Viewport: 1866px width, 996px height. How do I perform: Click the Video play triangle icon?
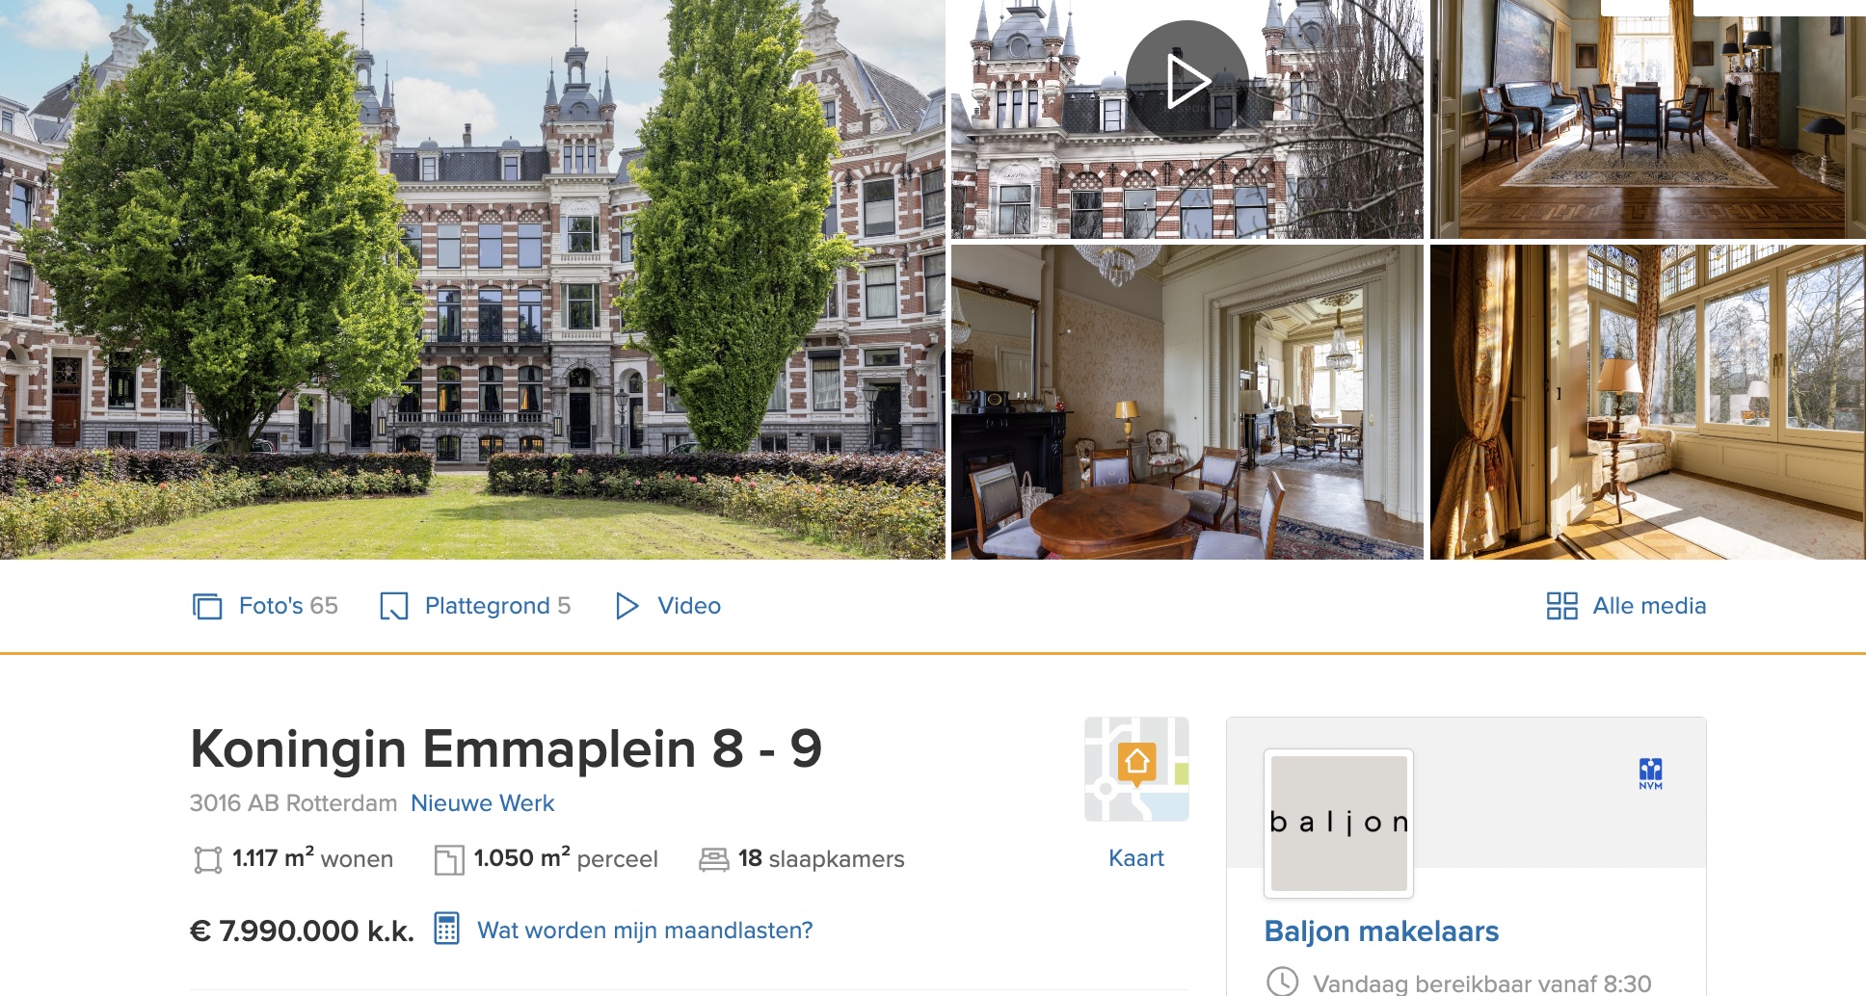coord(626,606)
